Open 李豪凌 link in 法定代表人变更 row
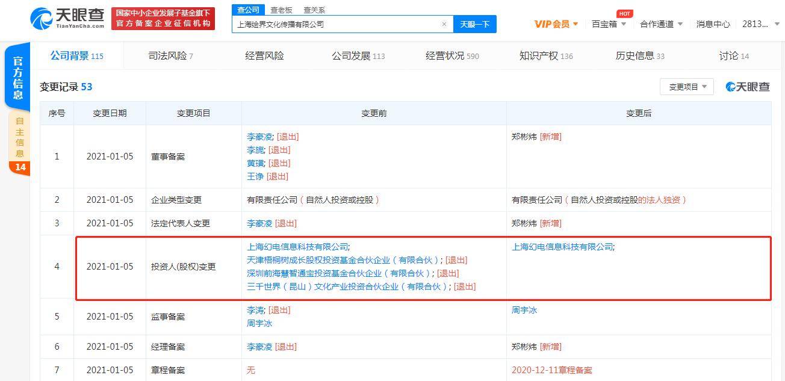 coord(259,223)
